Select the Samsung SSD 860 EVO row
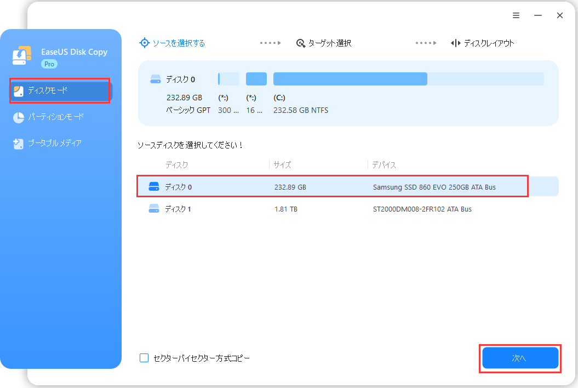 (x=347, y=187)
